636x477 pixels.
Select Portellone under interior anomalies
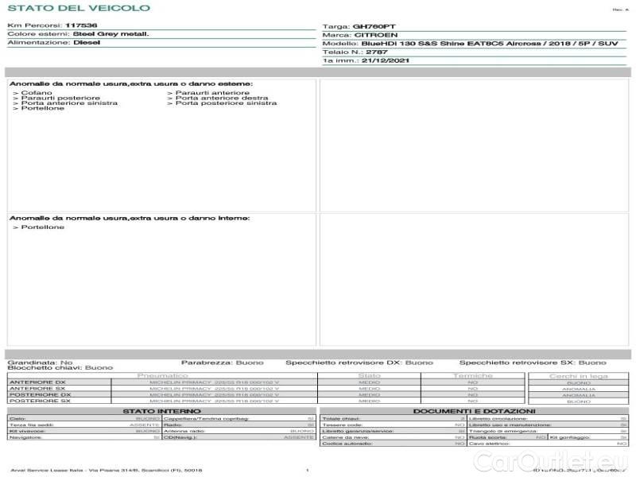coord(43,227)
